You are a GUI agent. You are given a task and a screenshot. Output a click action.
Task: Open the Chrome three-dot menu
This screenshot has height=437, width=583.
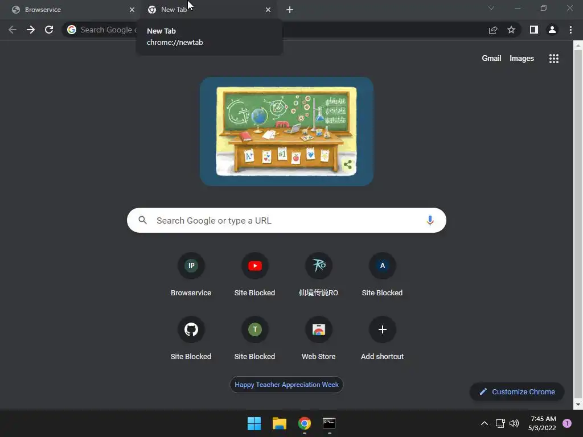point(570,30)
